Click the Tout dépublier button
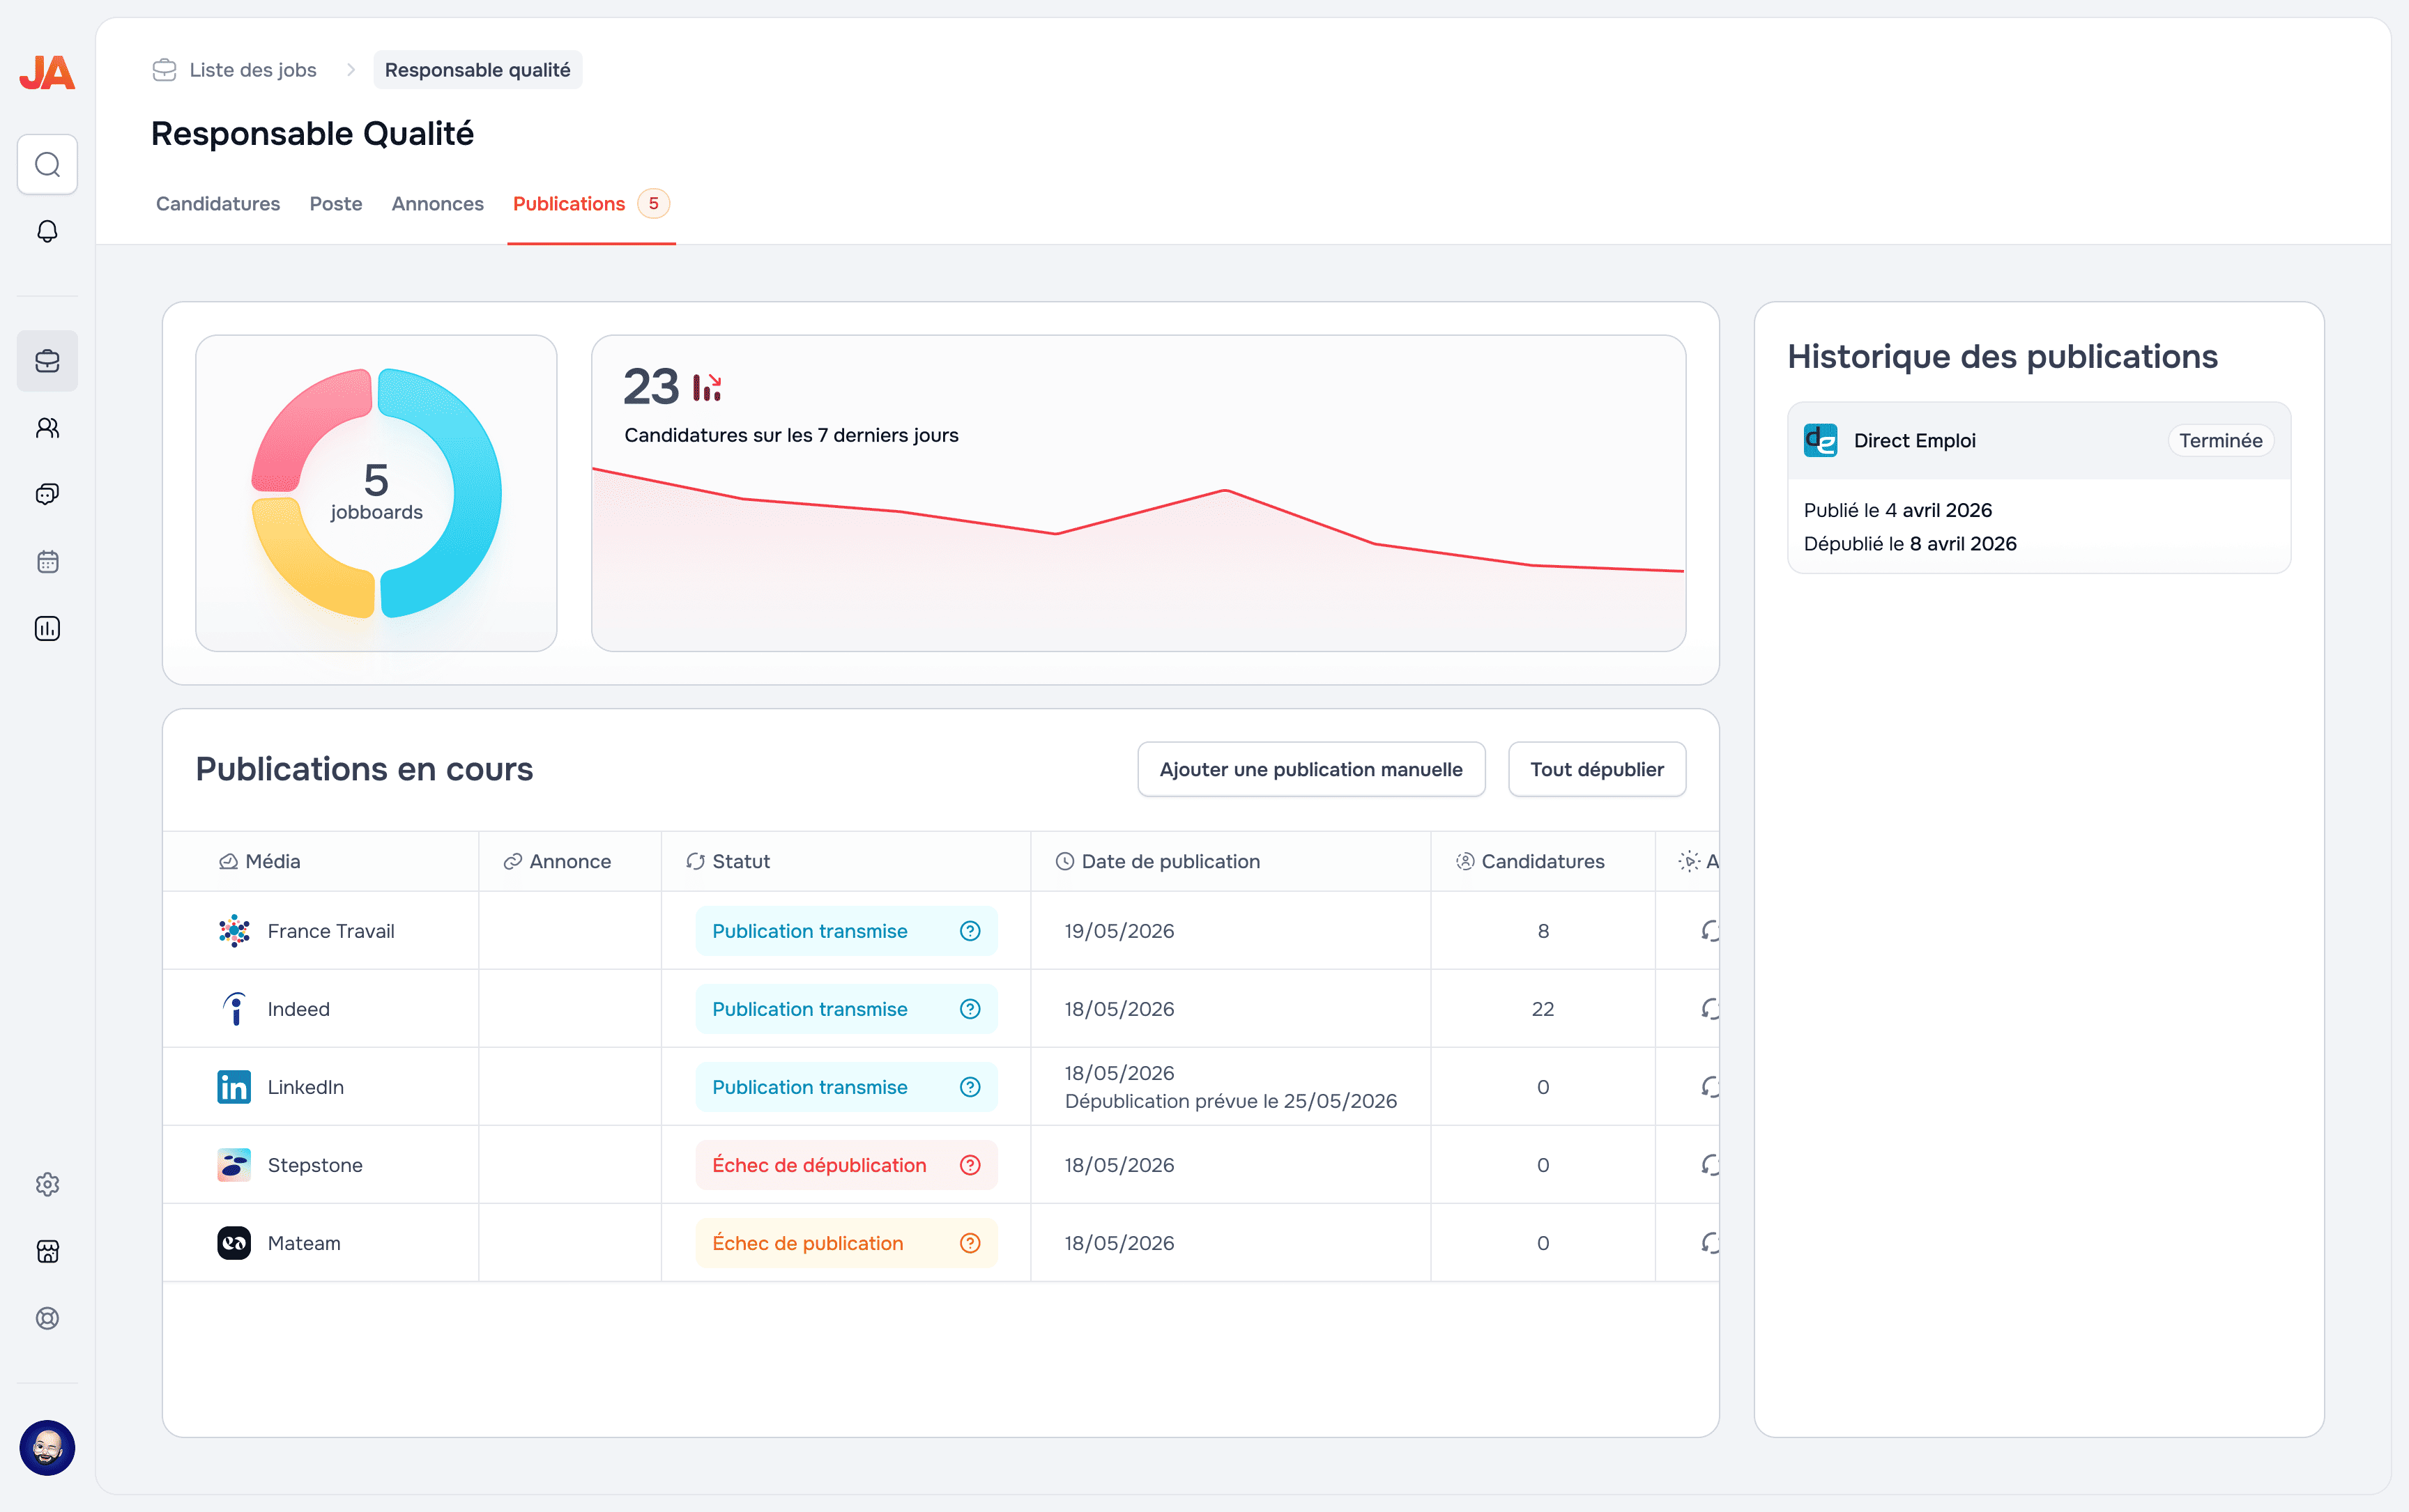This screenshot has width=2409, height=1512. coord(1596,769)
